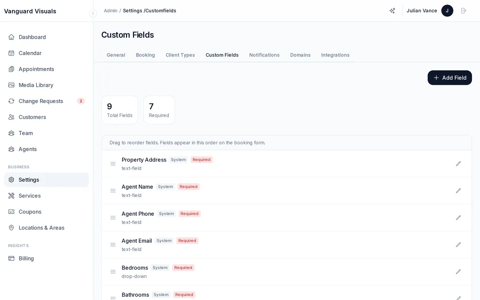Open the Bathrooms field editor pencil
Screen dimensions: 480x300
[x=458, y=298]
